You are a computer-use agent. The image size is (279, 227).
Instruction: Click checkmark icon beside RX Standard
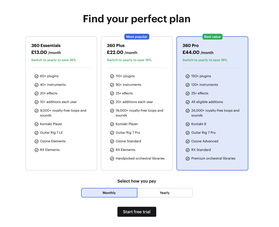tap(187, 150)
